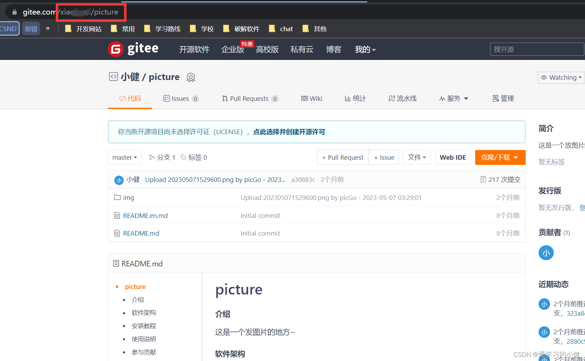Select 企业版 in the top navigation
This screenshot has width=585, height=361.
[x=232, y=49]
